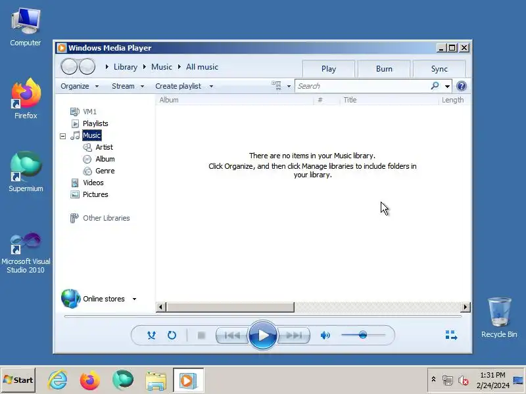Mute the speaker volume icon
Image resolution: width=526 pixels, height=394 pixels.
pyautogui.click(x=325, y=335)
